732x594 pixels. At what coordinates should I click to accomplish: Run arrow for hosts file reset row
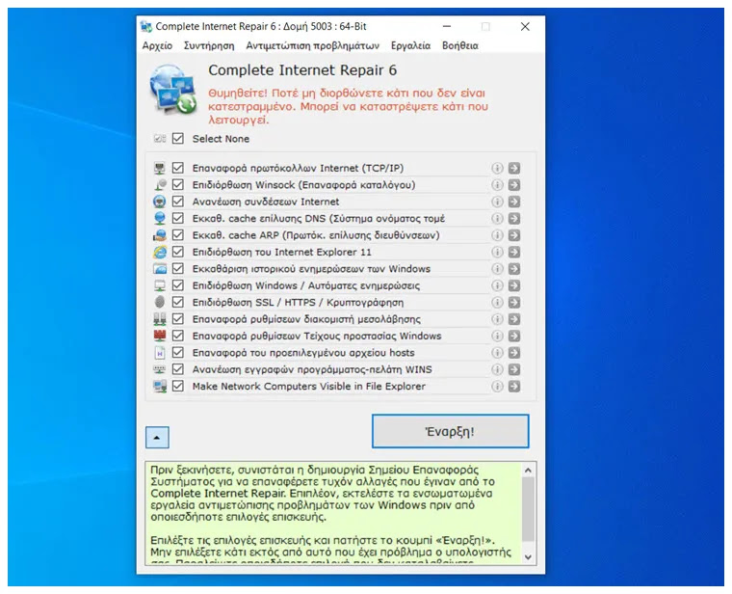tap(514, 353)
